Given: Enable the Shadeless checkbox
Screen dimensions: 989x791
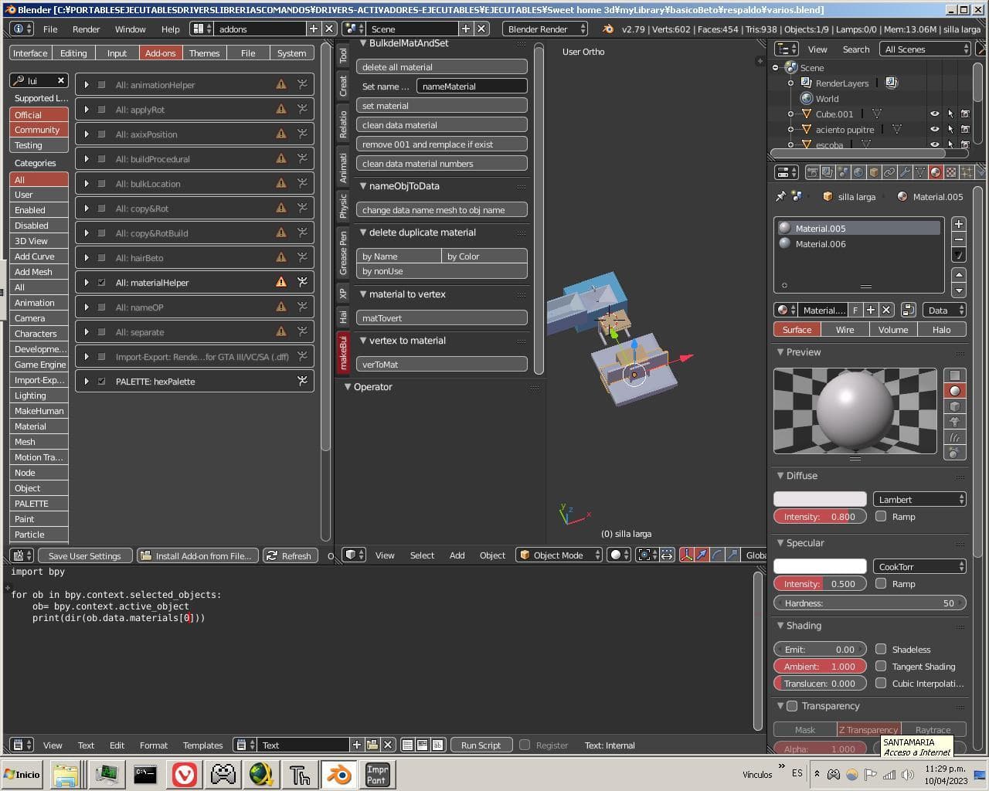Looking at the screenshot, I should pyautogui.click(x=881, y=649).
